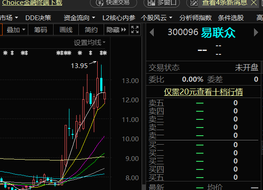Click the 8.00 price axis label
263x190 pixels.
pos(132,178)
